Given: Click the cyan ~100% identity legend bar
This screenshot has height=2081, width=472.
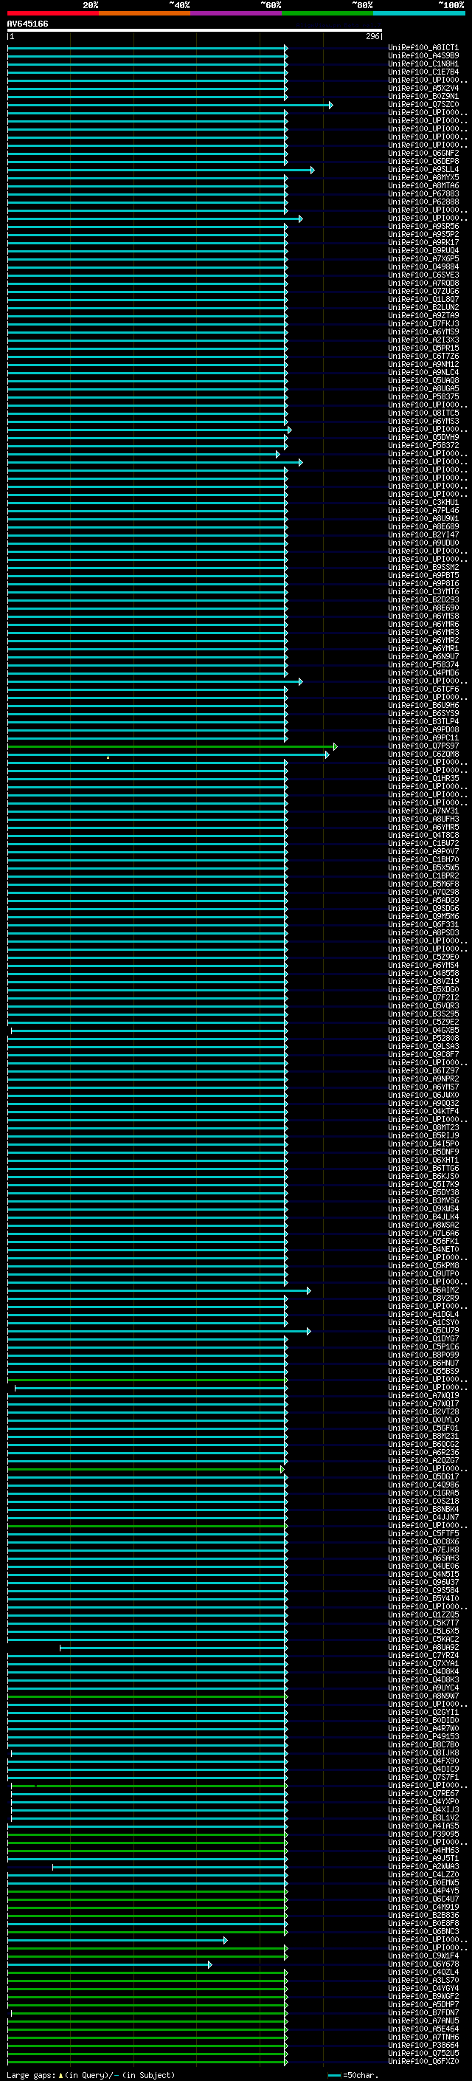Looking at the screenshot, I should click(x=419, y=13).
